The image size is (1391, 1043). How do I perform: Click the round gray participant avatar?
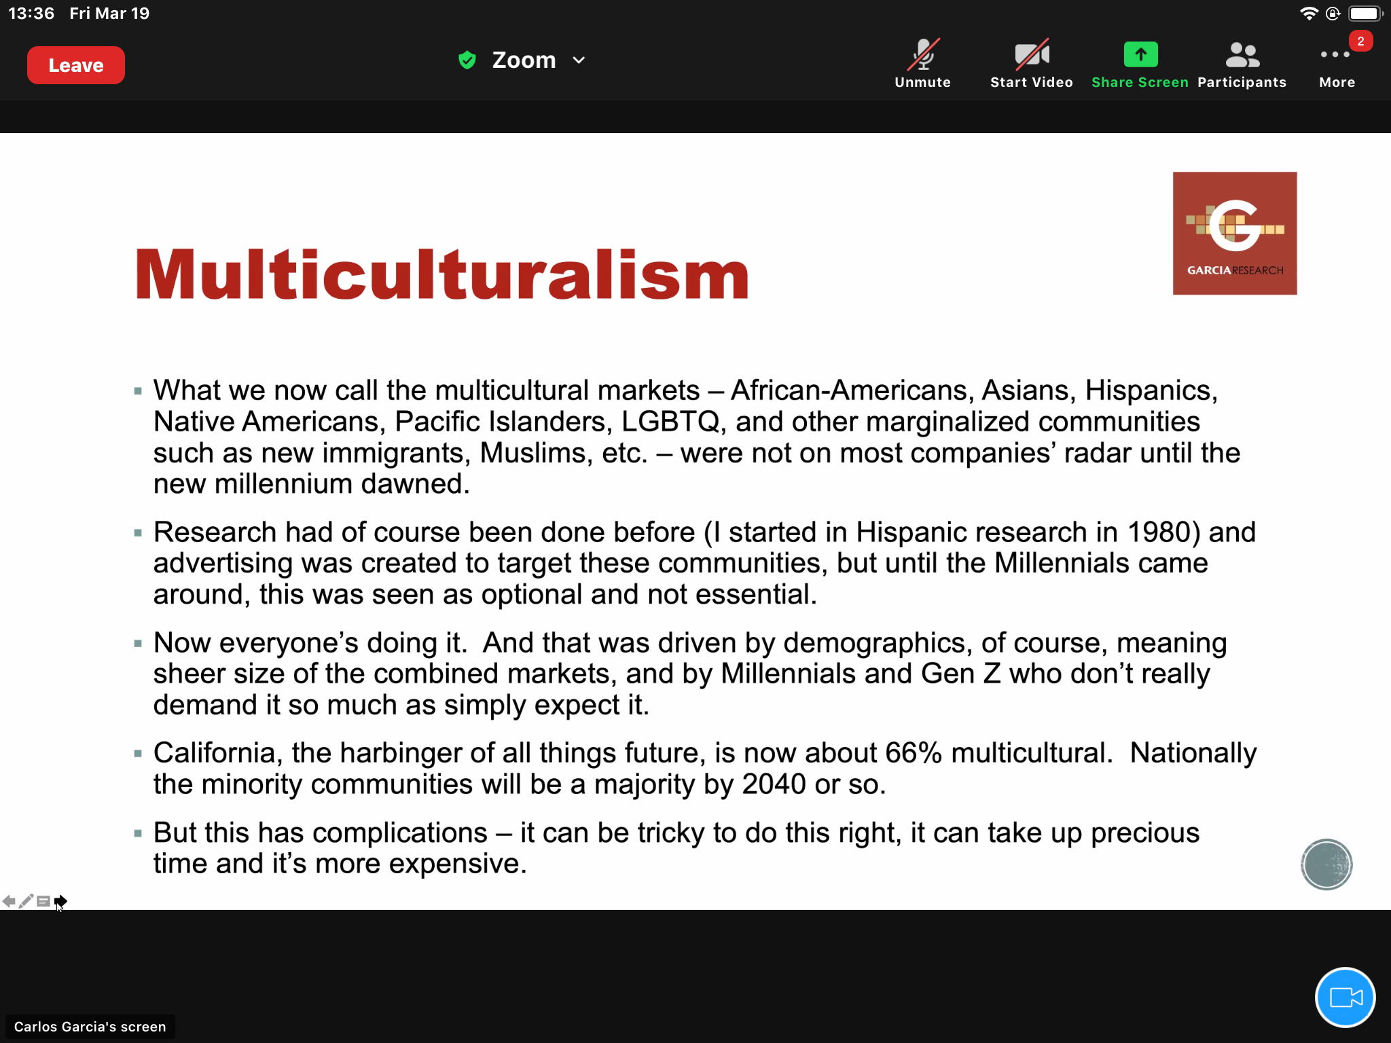[x=1326, y=864]
